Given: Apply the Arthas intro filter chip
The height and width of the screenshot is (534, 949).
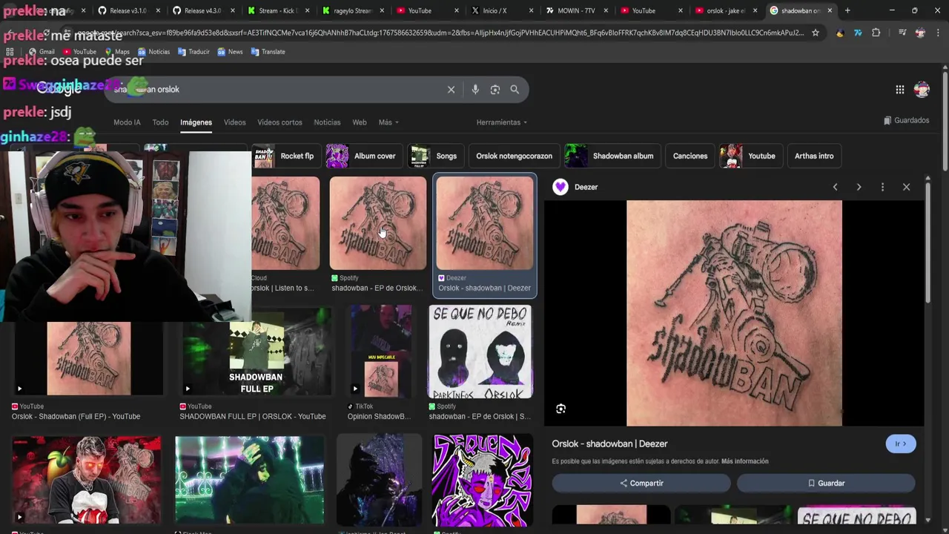Looking at the screenshot, I should point(814,156).
